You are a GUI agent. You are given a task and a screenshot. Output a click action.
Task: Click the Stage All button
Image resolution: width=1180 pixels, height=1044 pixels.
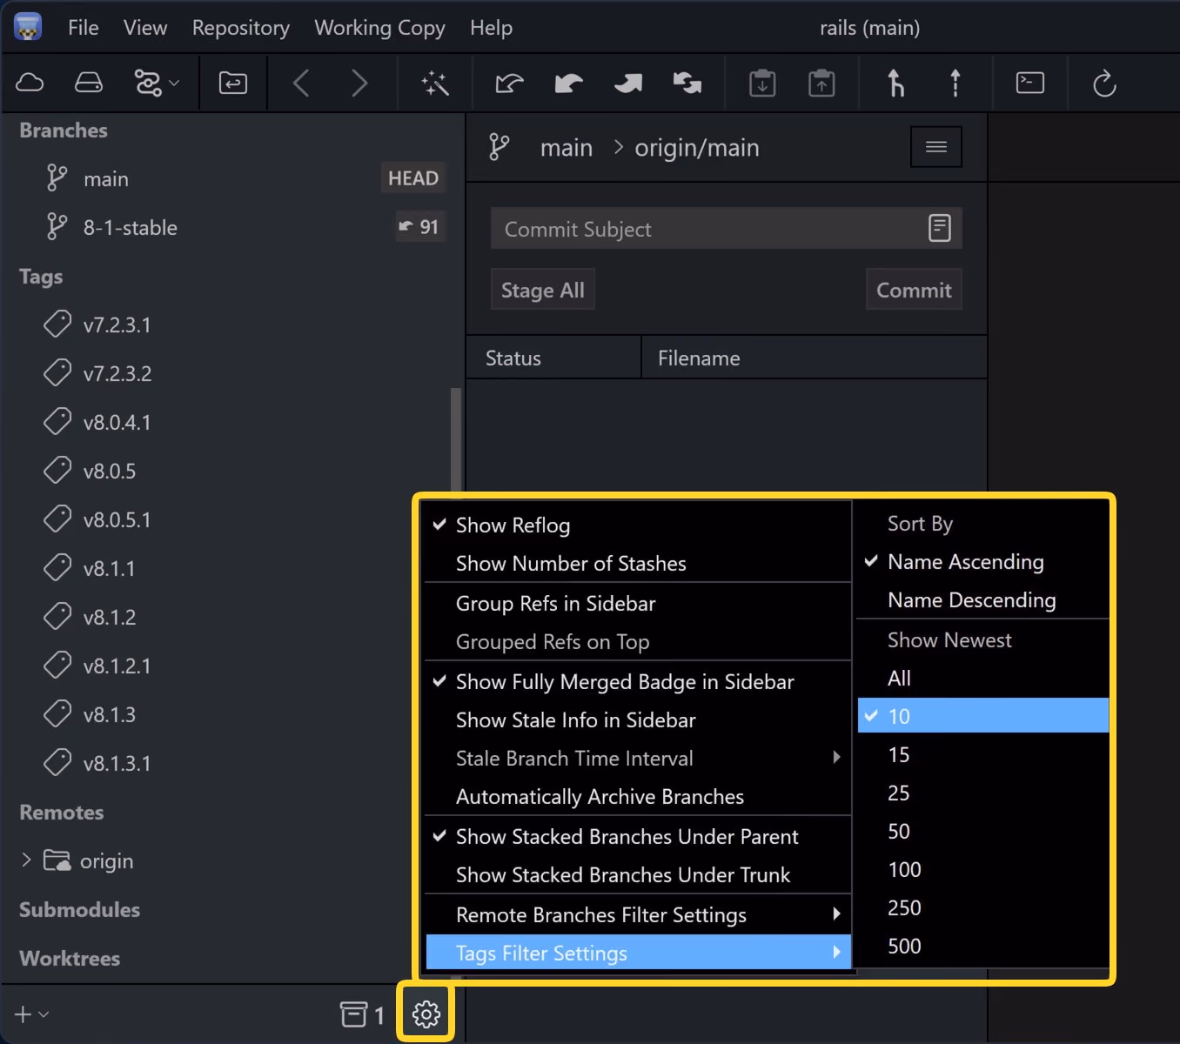543,290
